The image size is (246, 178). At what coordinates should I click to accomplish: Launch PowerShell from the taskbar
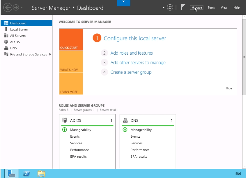(x=26, y=173)
